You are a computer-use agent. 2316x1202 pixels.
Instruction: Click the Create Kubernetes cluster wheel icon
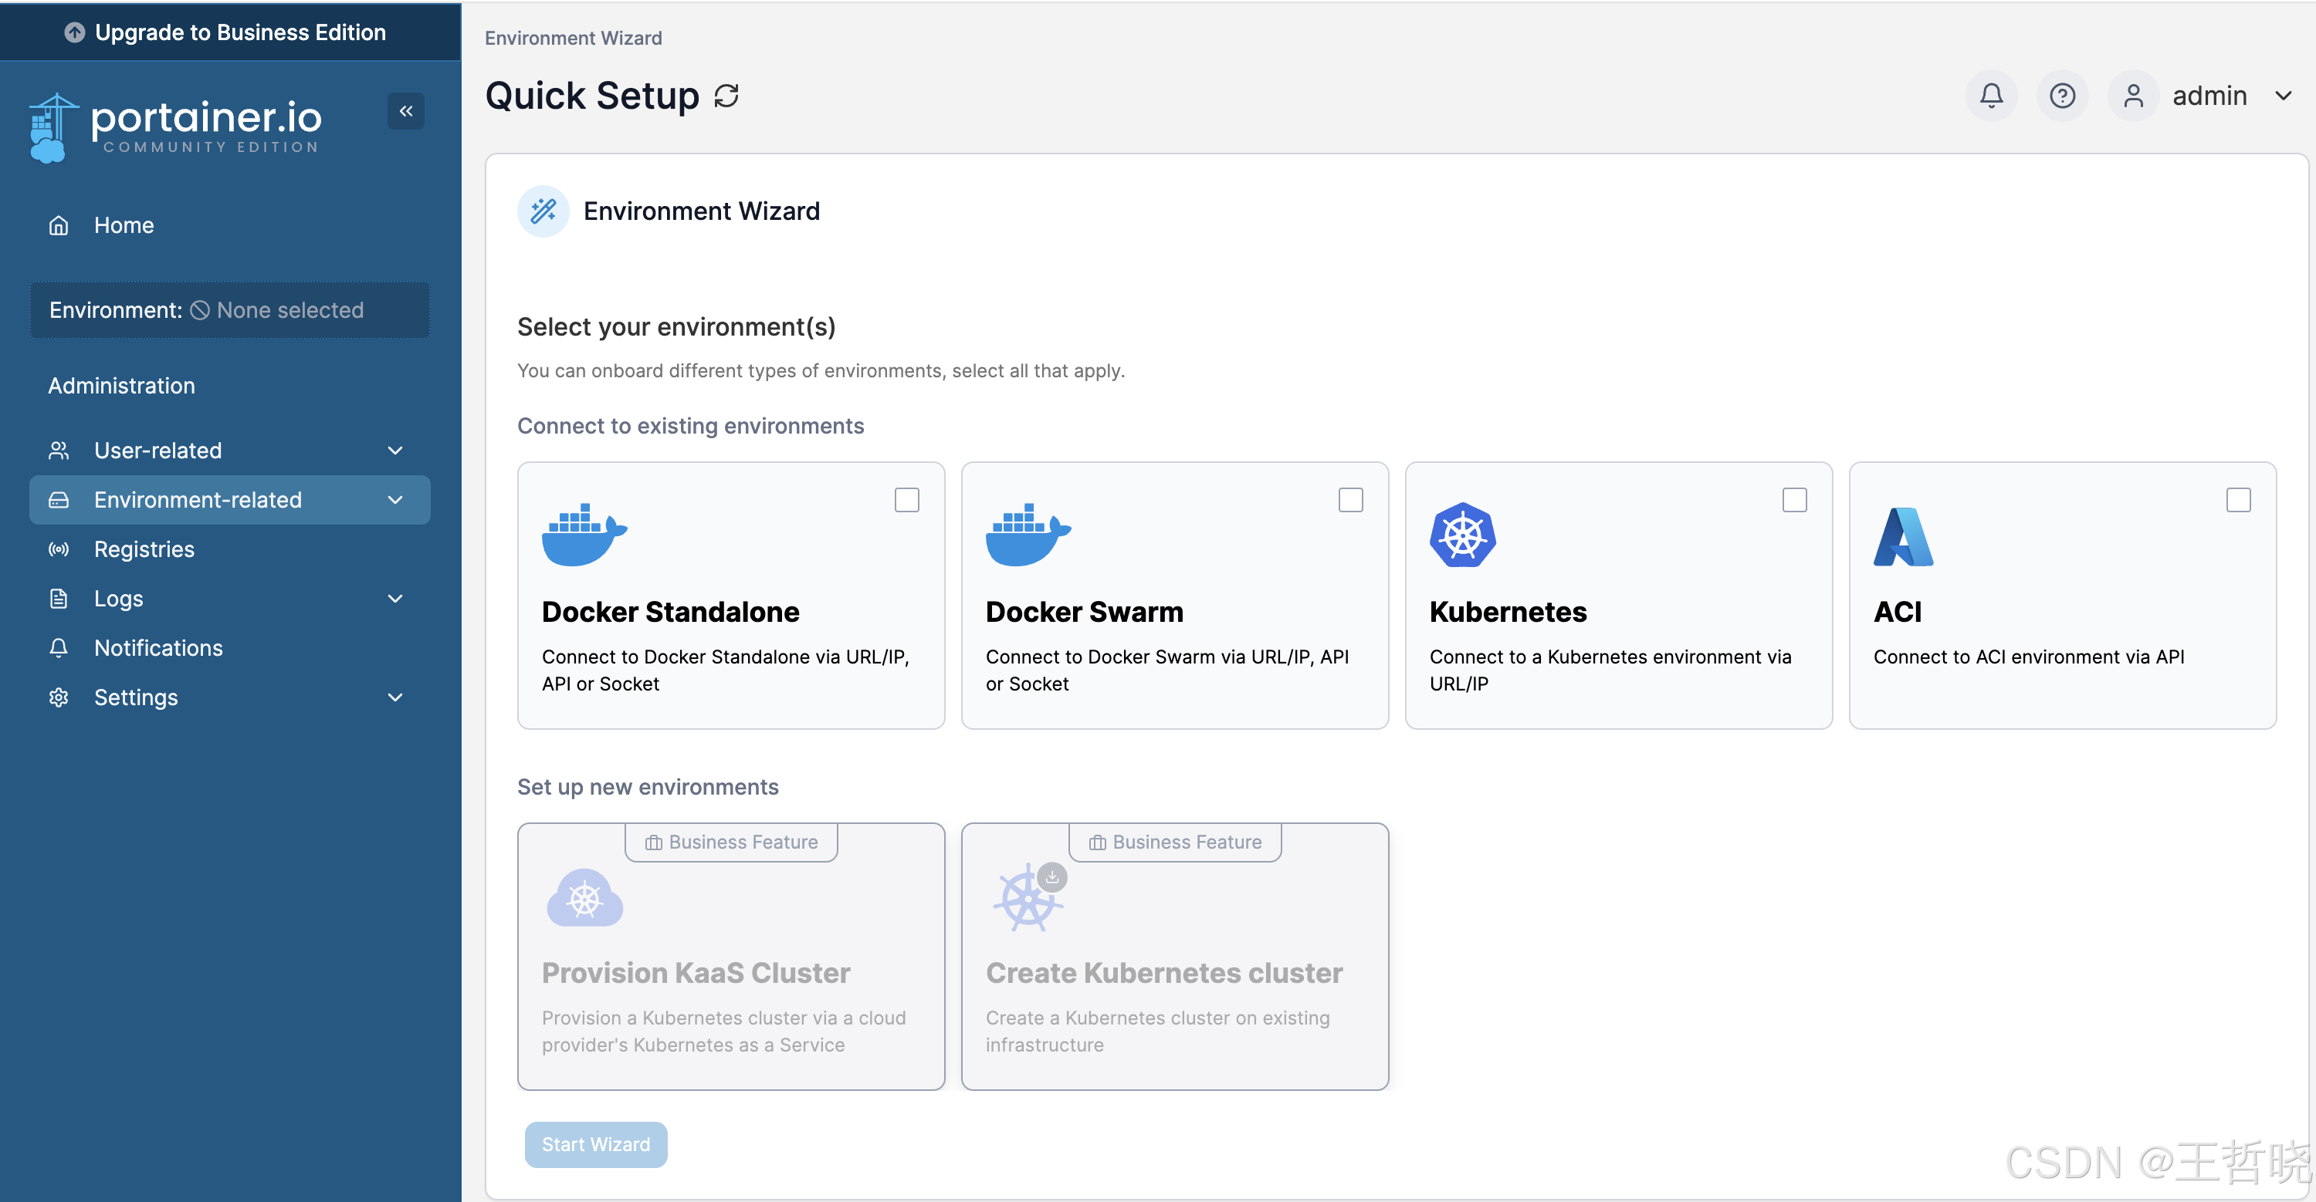point(1029,896)
